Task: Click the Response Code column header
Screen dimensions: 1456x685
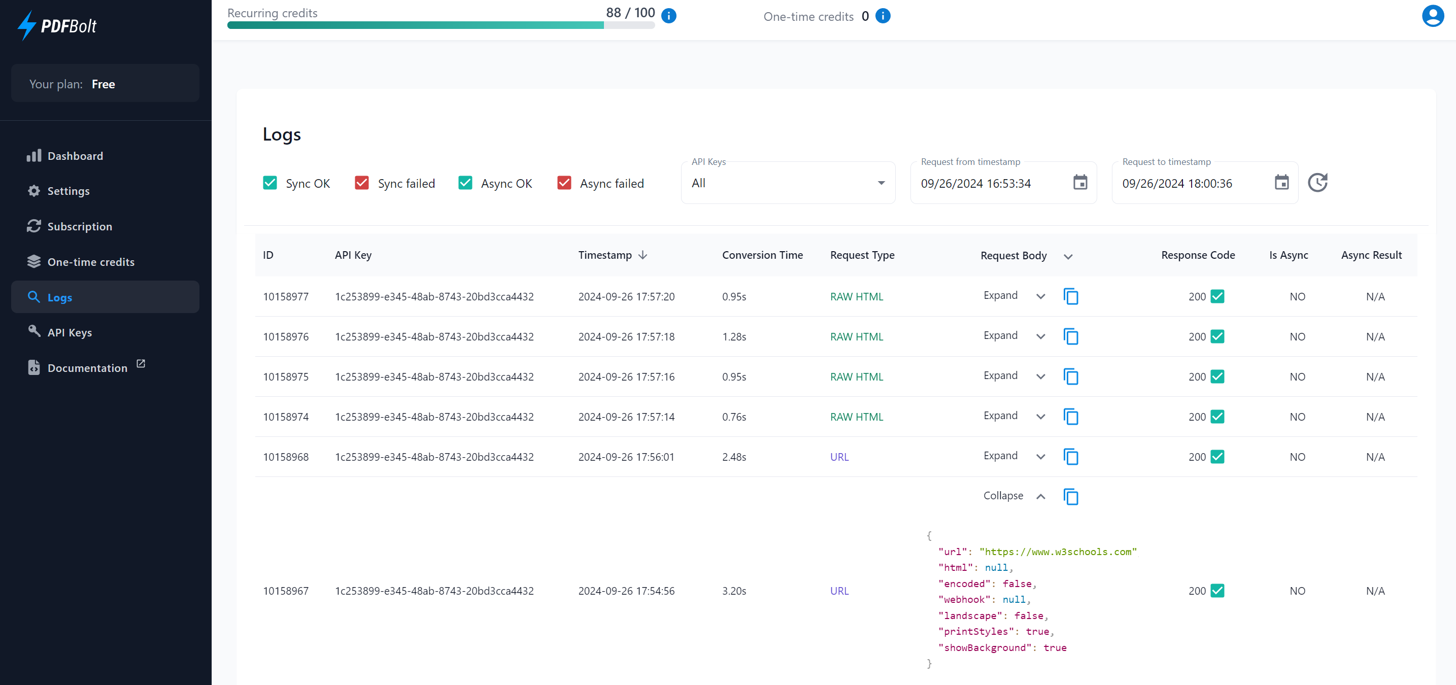Action: [1198, 255]
